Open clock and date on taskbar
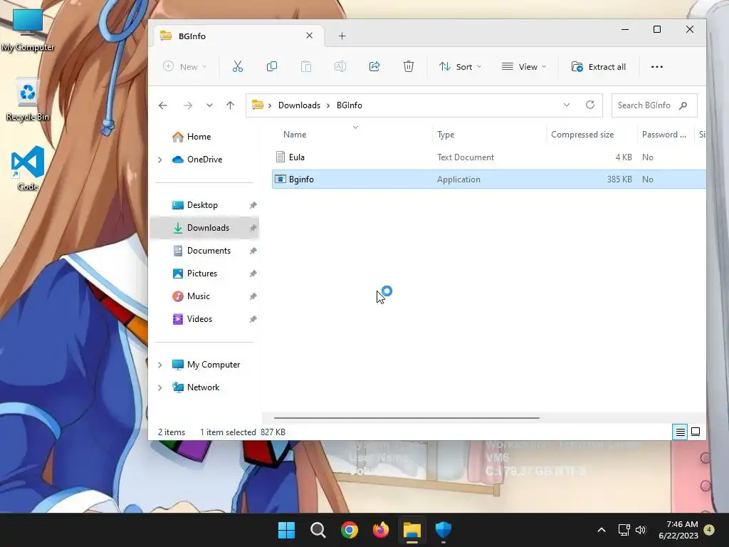 tap(678, 530)
